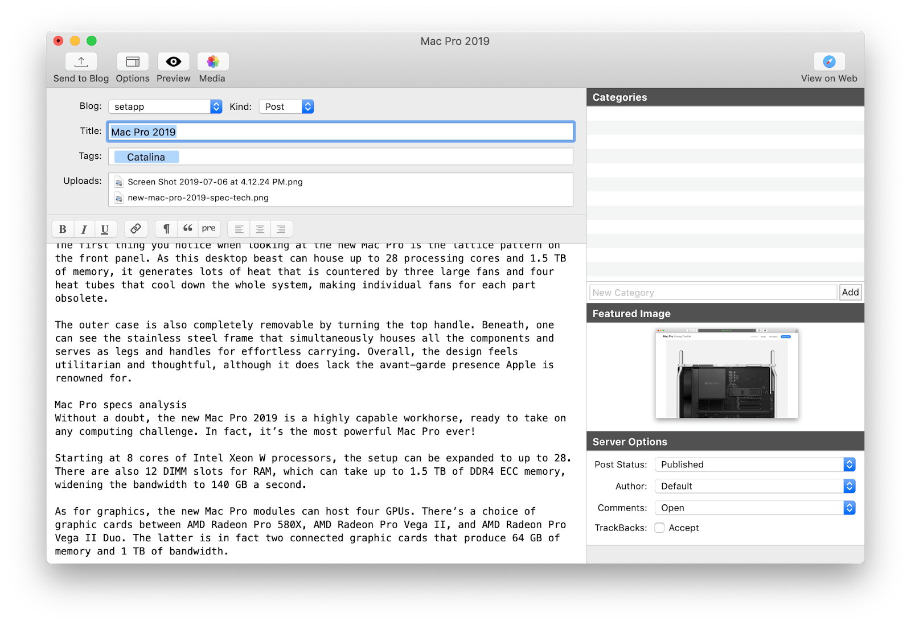911x625 pixels.
Task: Toggle center text alignment
Action: 260,229
